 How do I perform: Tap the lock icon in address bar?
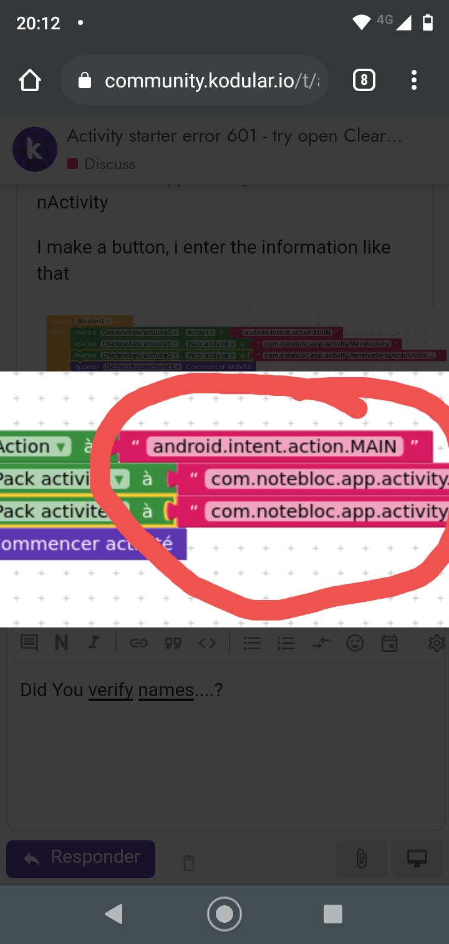[x=85, y=81]
